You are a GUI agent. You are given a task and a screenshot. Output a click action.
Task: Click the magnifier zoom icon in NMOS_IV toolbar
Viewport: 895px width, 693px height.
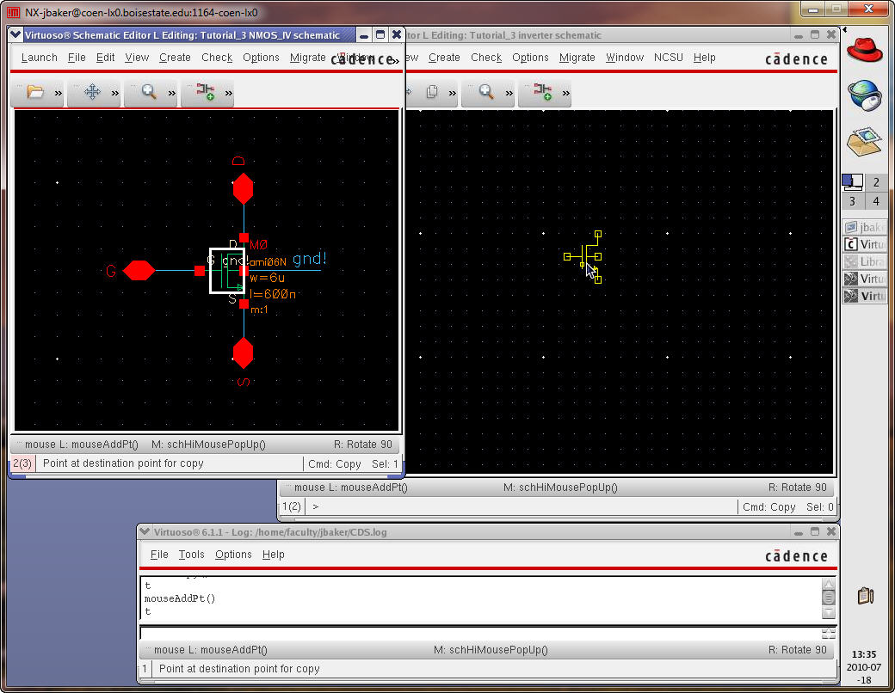(x=149, y=92)
